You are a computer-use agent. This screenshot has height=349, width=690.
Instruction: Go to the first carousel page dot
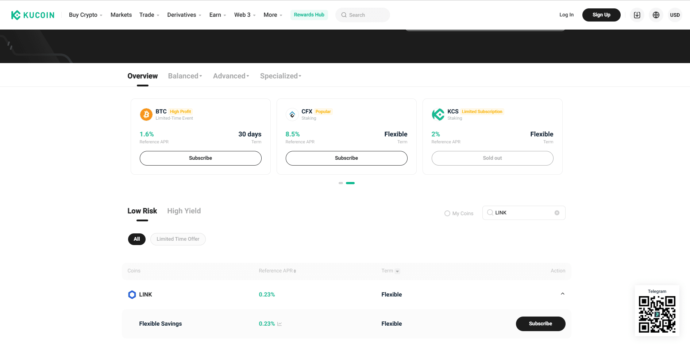[x=341, y=183]
